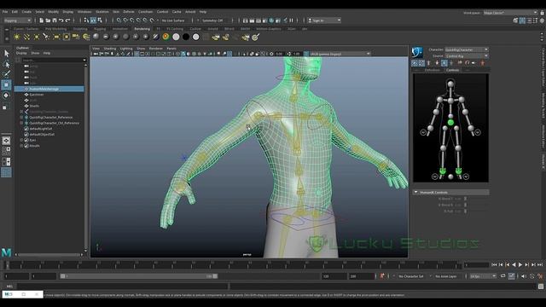Click No Character Set button

(x=411, y=276)
